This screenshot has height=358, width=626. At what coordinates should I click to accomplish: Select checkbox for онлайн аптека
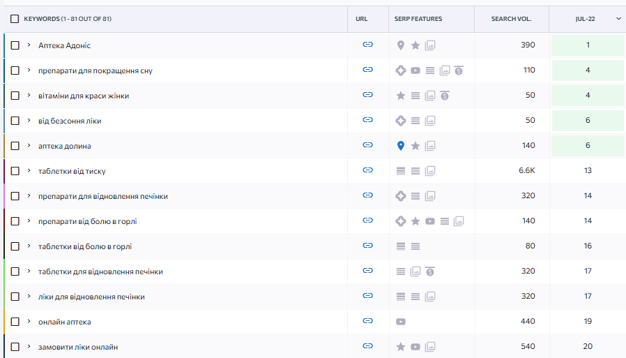(15, 322)
